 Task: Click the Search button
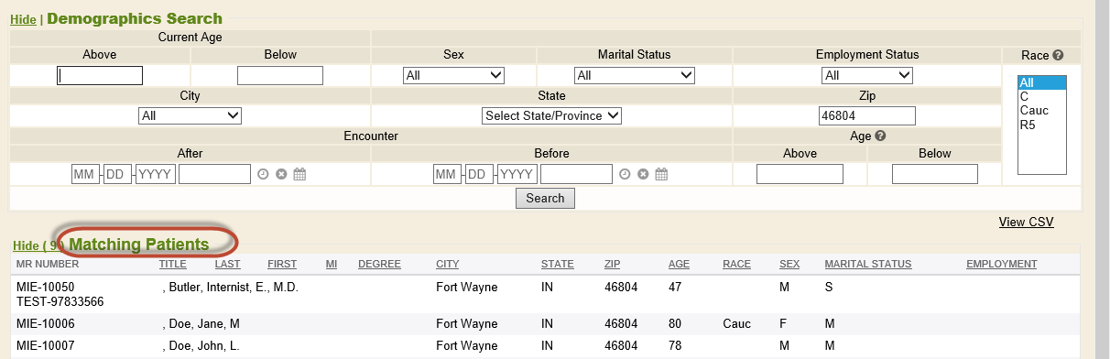click(546, 198)
